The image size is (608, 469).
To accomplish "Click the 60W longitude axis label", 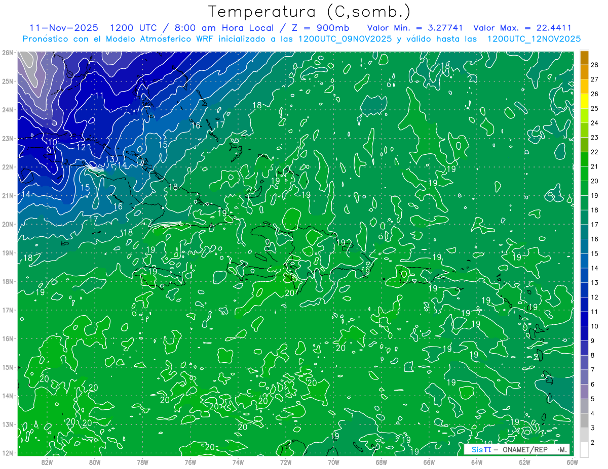I will (x=572, y=462).
